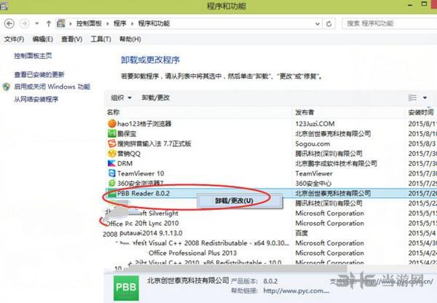437x303 pixels.
Task: Select the 360 secure browser icon
Action: pyautogui.click(x=111, y=183)
